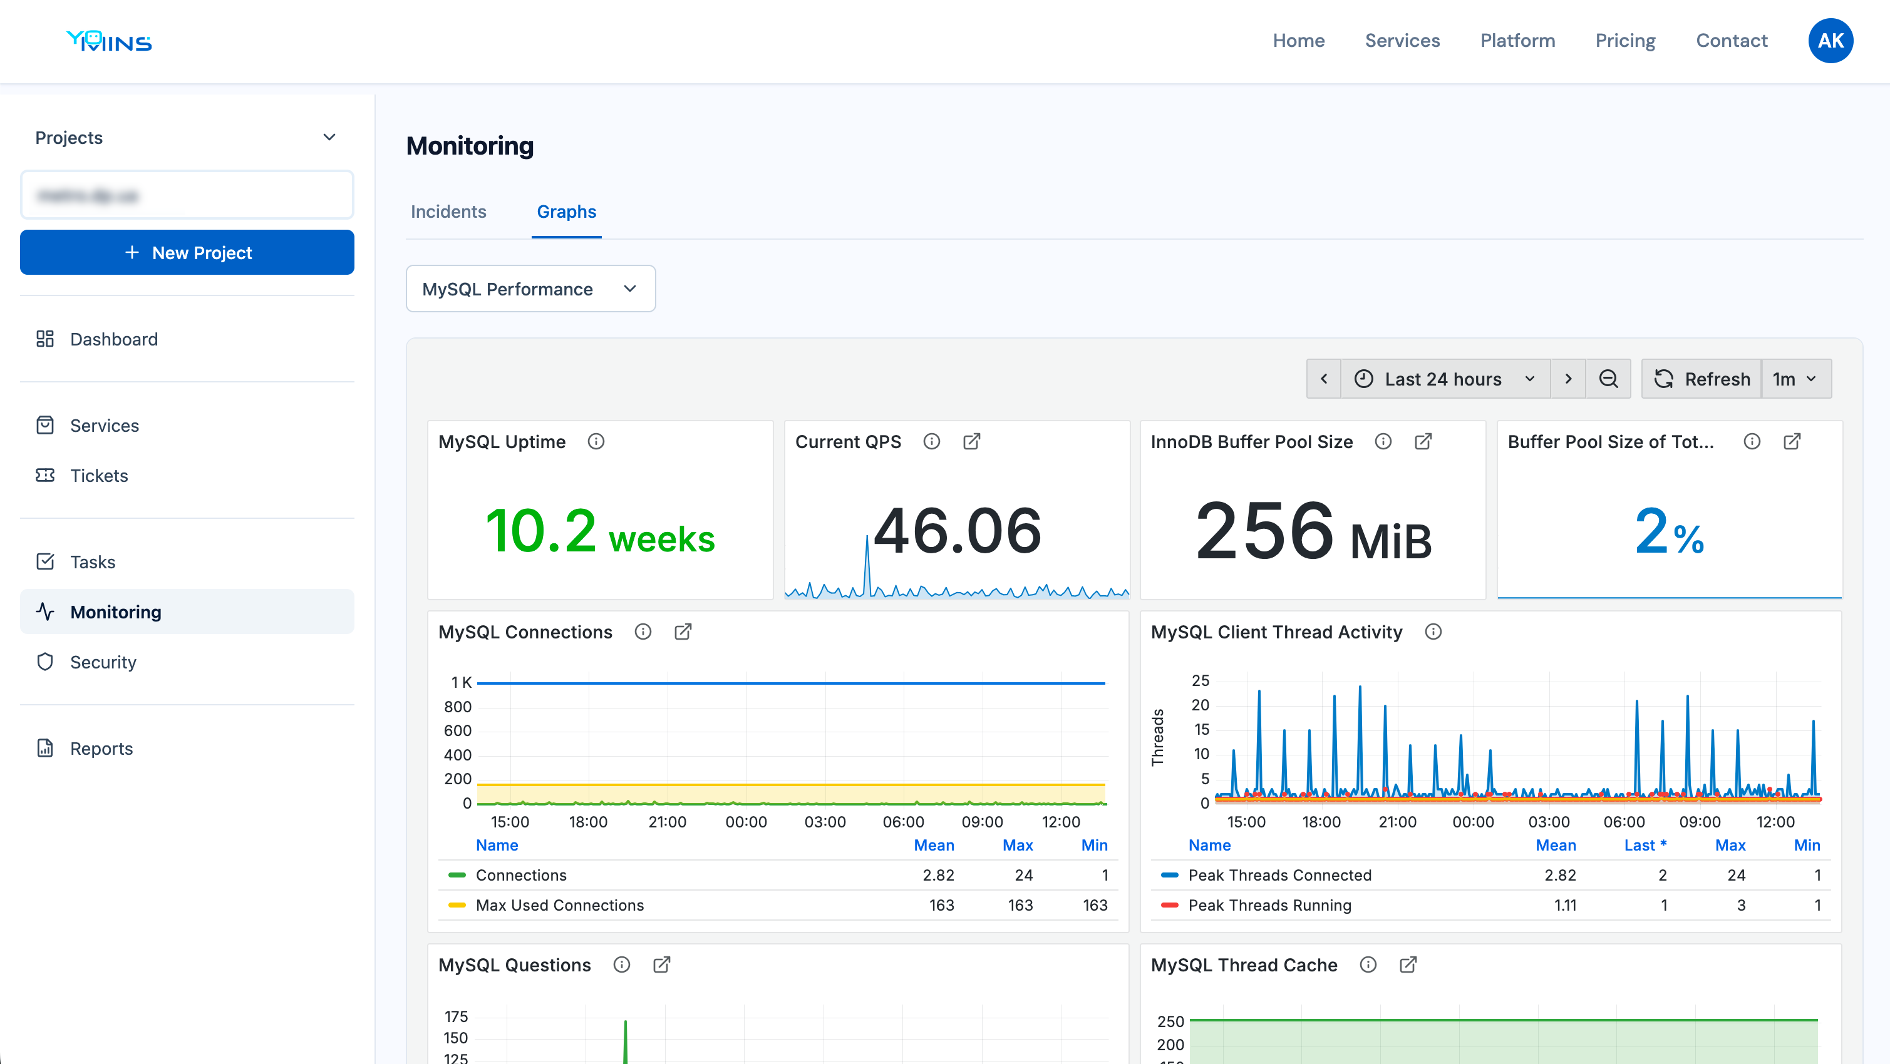Open the Pricing page from top navigation
The height and width of the screenshot is (1064, 1890).
click(1624, 40)
